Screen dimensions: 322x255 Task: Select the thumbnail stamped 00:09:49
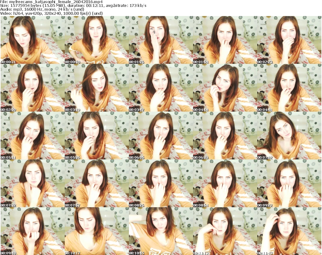click(x=32, y=231)
